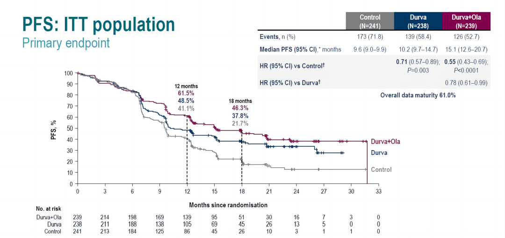Screen dimensions: 505x238
Task: Select the 61.5% value at 12 months
Action: coord(186,94)
